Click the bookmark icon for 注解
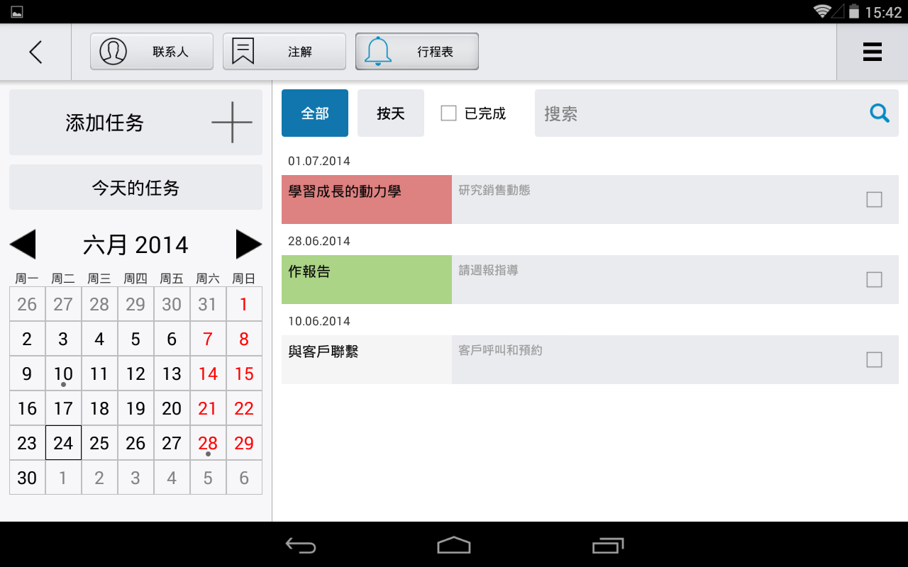This screenshot has height=567, width=908. tap(243, 52)
